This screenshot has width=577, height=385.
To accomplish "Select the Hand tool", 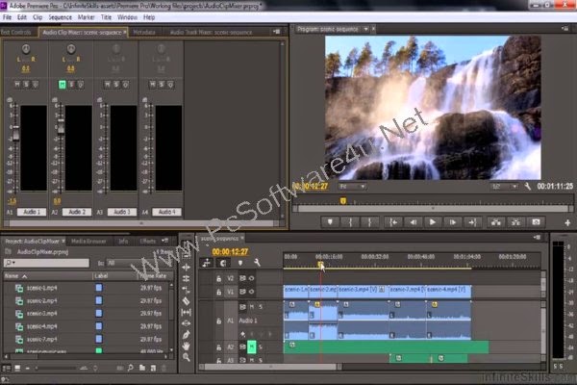I will coord(187,346).
